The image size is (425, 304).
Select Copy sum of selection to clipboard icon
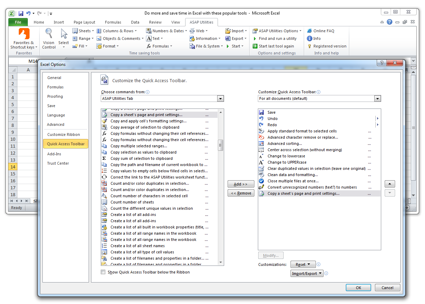pos(104,158)
